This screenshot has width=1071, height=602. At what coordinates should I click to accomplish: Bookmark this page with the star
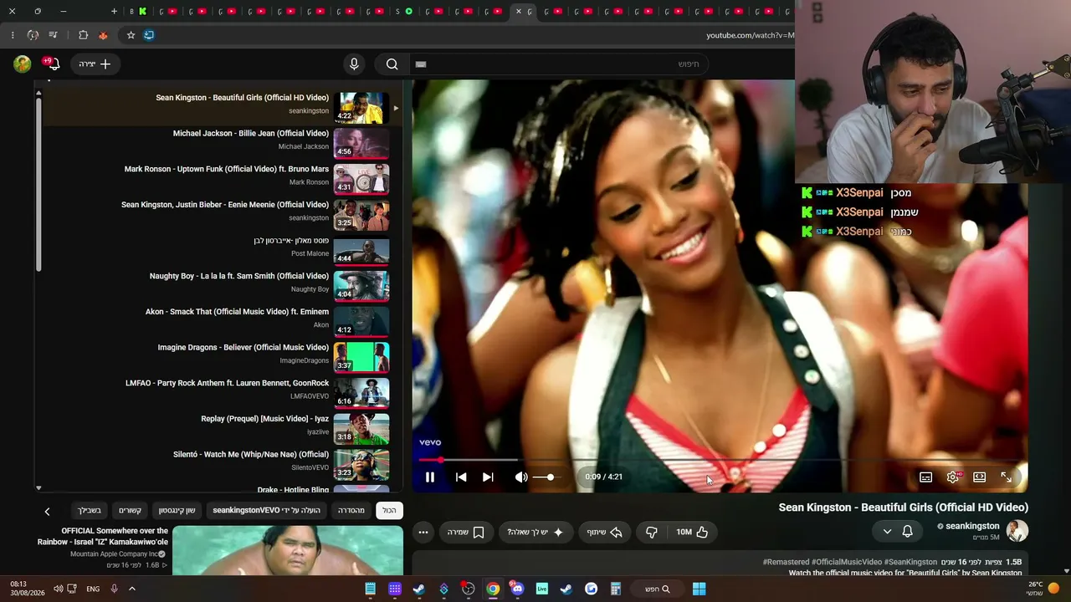131,35
